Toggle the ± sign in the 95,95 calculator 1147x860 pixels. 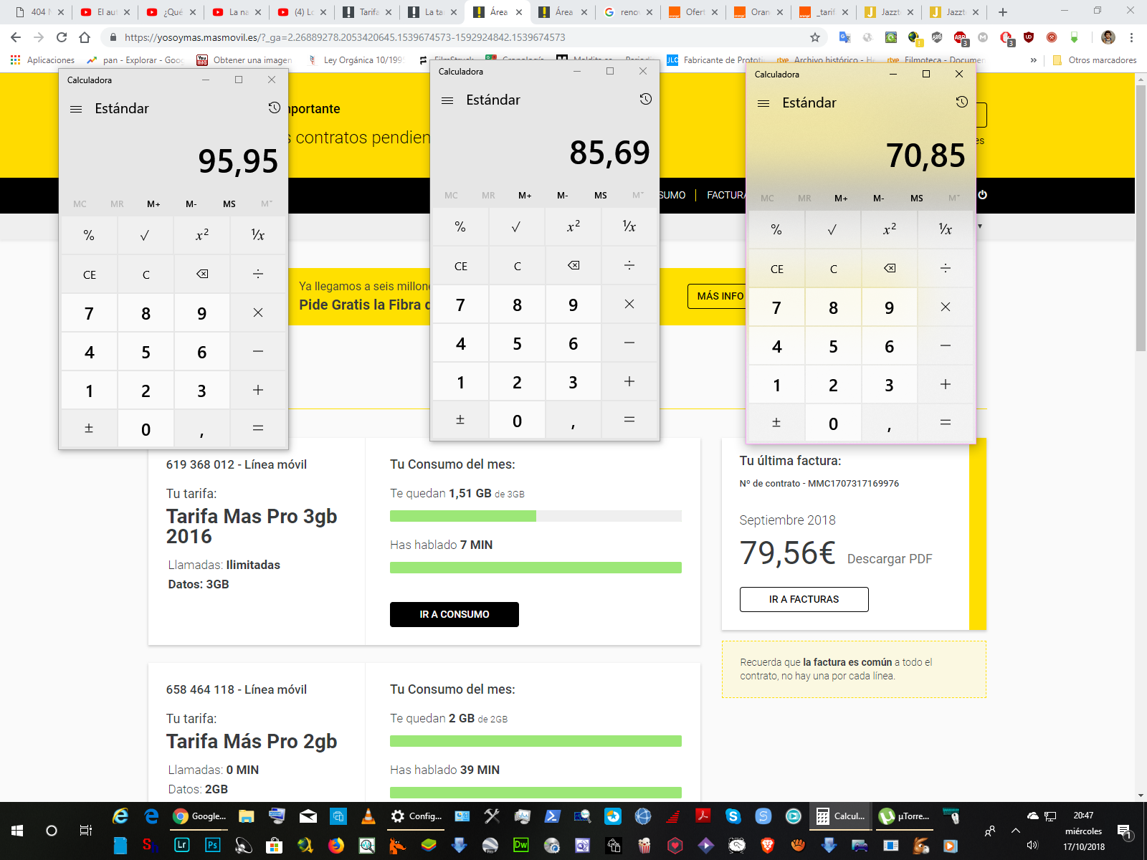point(89,429)
